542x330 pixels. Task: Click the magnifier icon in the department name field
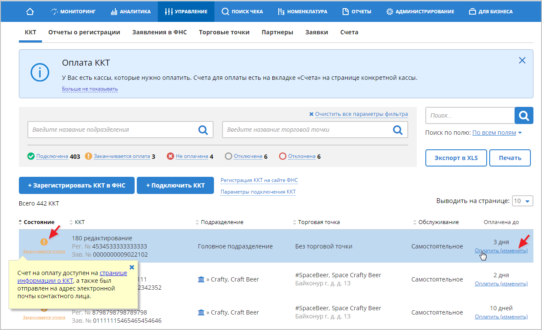pos(203,130)
